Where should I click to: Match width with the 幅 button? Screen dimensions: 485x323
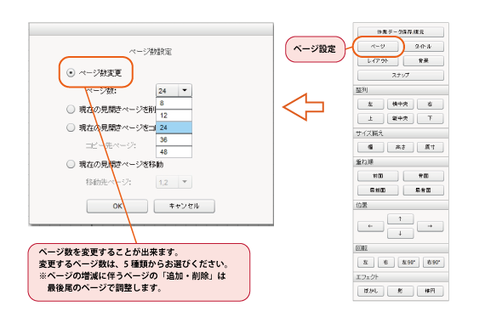pyautogui.click(x=370, y=147)
